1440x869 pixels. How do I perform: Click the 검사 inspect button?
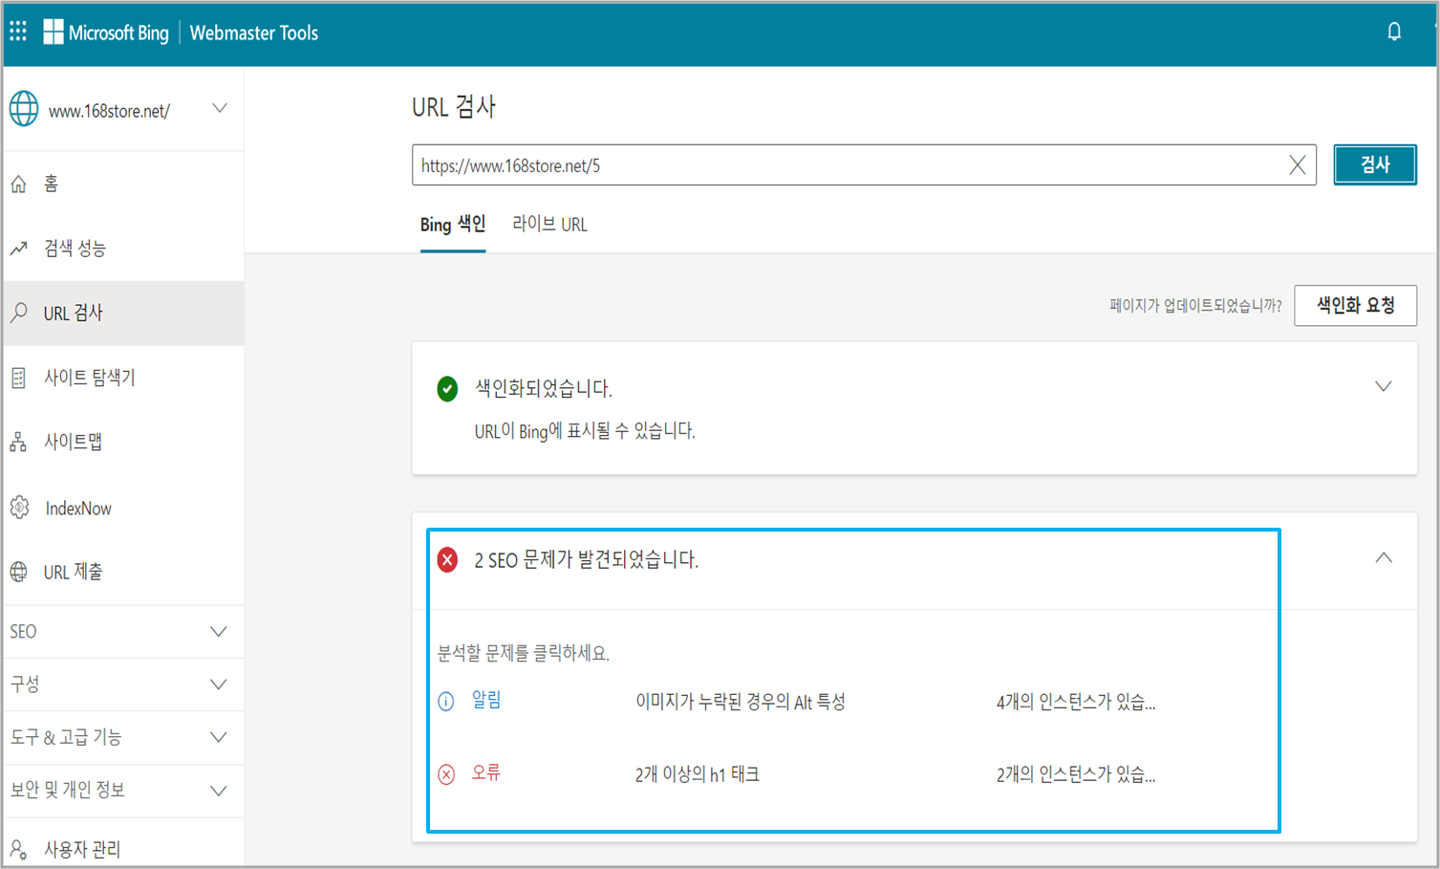pyautogui.click(x=1374, y=164)
